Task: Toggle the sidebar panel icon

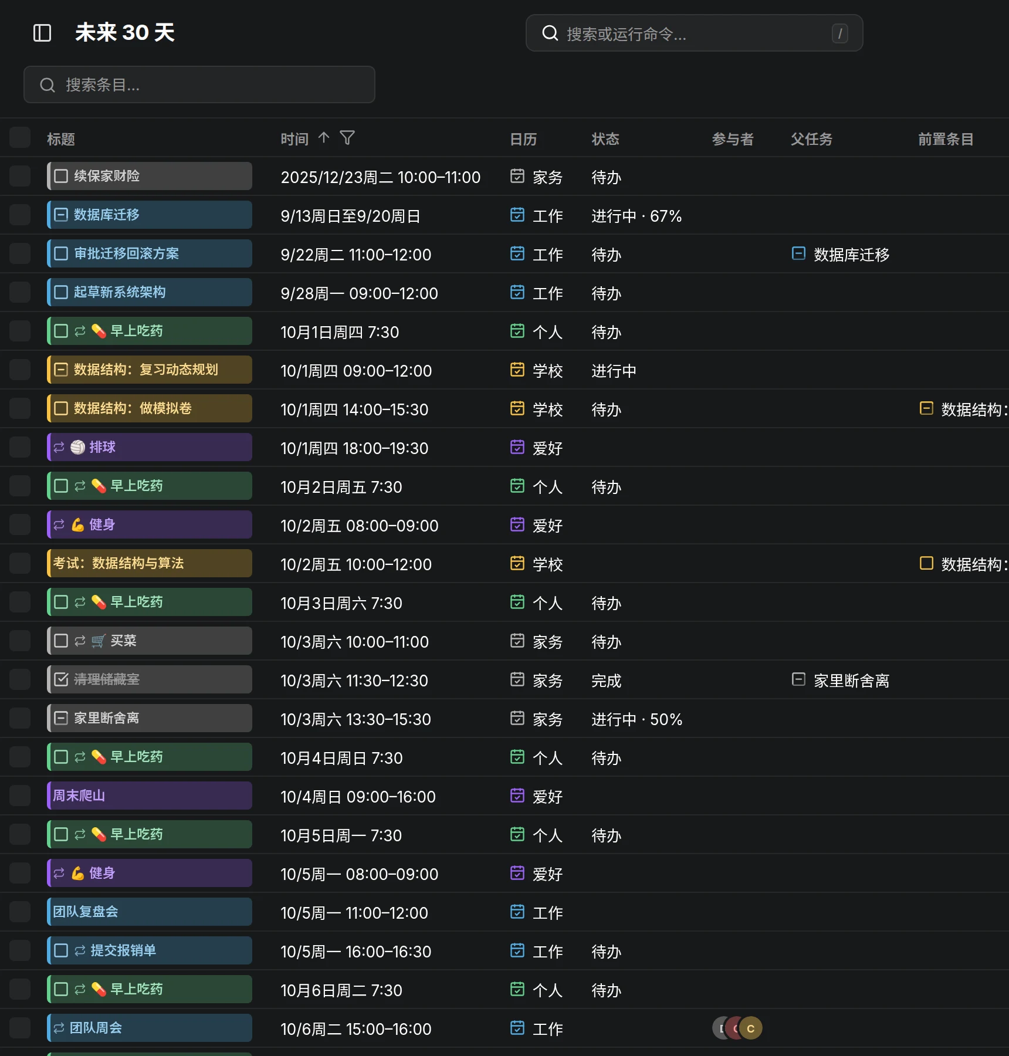Action: tap(42, 33)
